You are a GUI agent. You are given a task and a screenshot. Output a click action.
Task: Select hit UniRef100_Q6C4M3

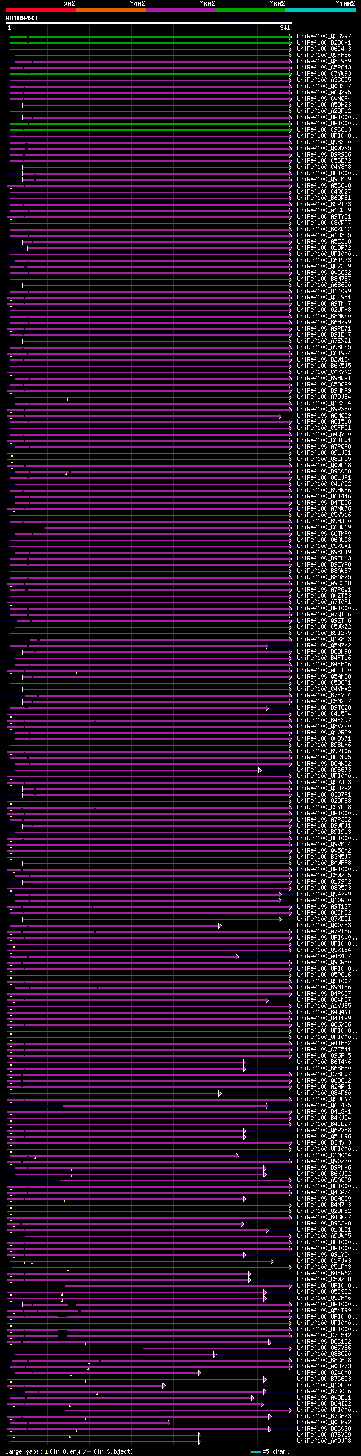(x=324, y=49)
